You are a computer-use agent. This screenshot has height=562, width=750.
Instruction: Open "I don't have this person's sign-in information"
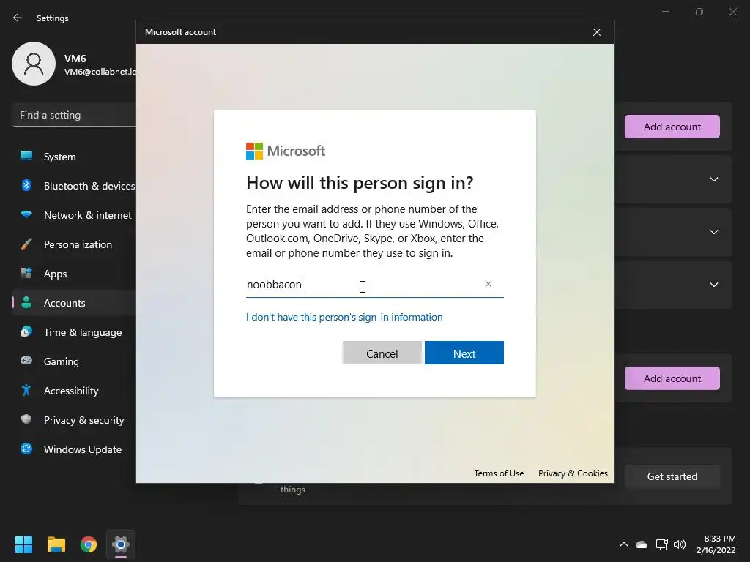[x=344, y=317]
